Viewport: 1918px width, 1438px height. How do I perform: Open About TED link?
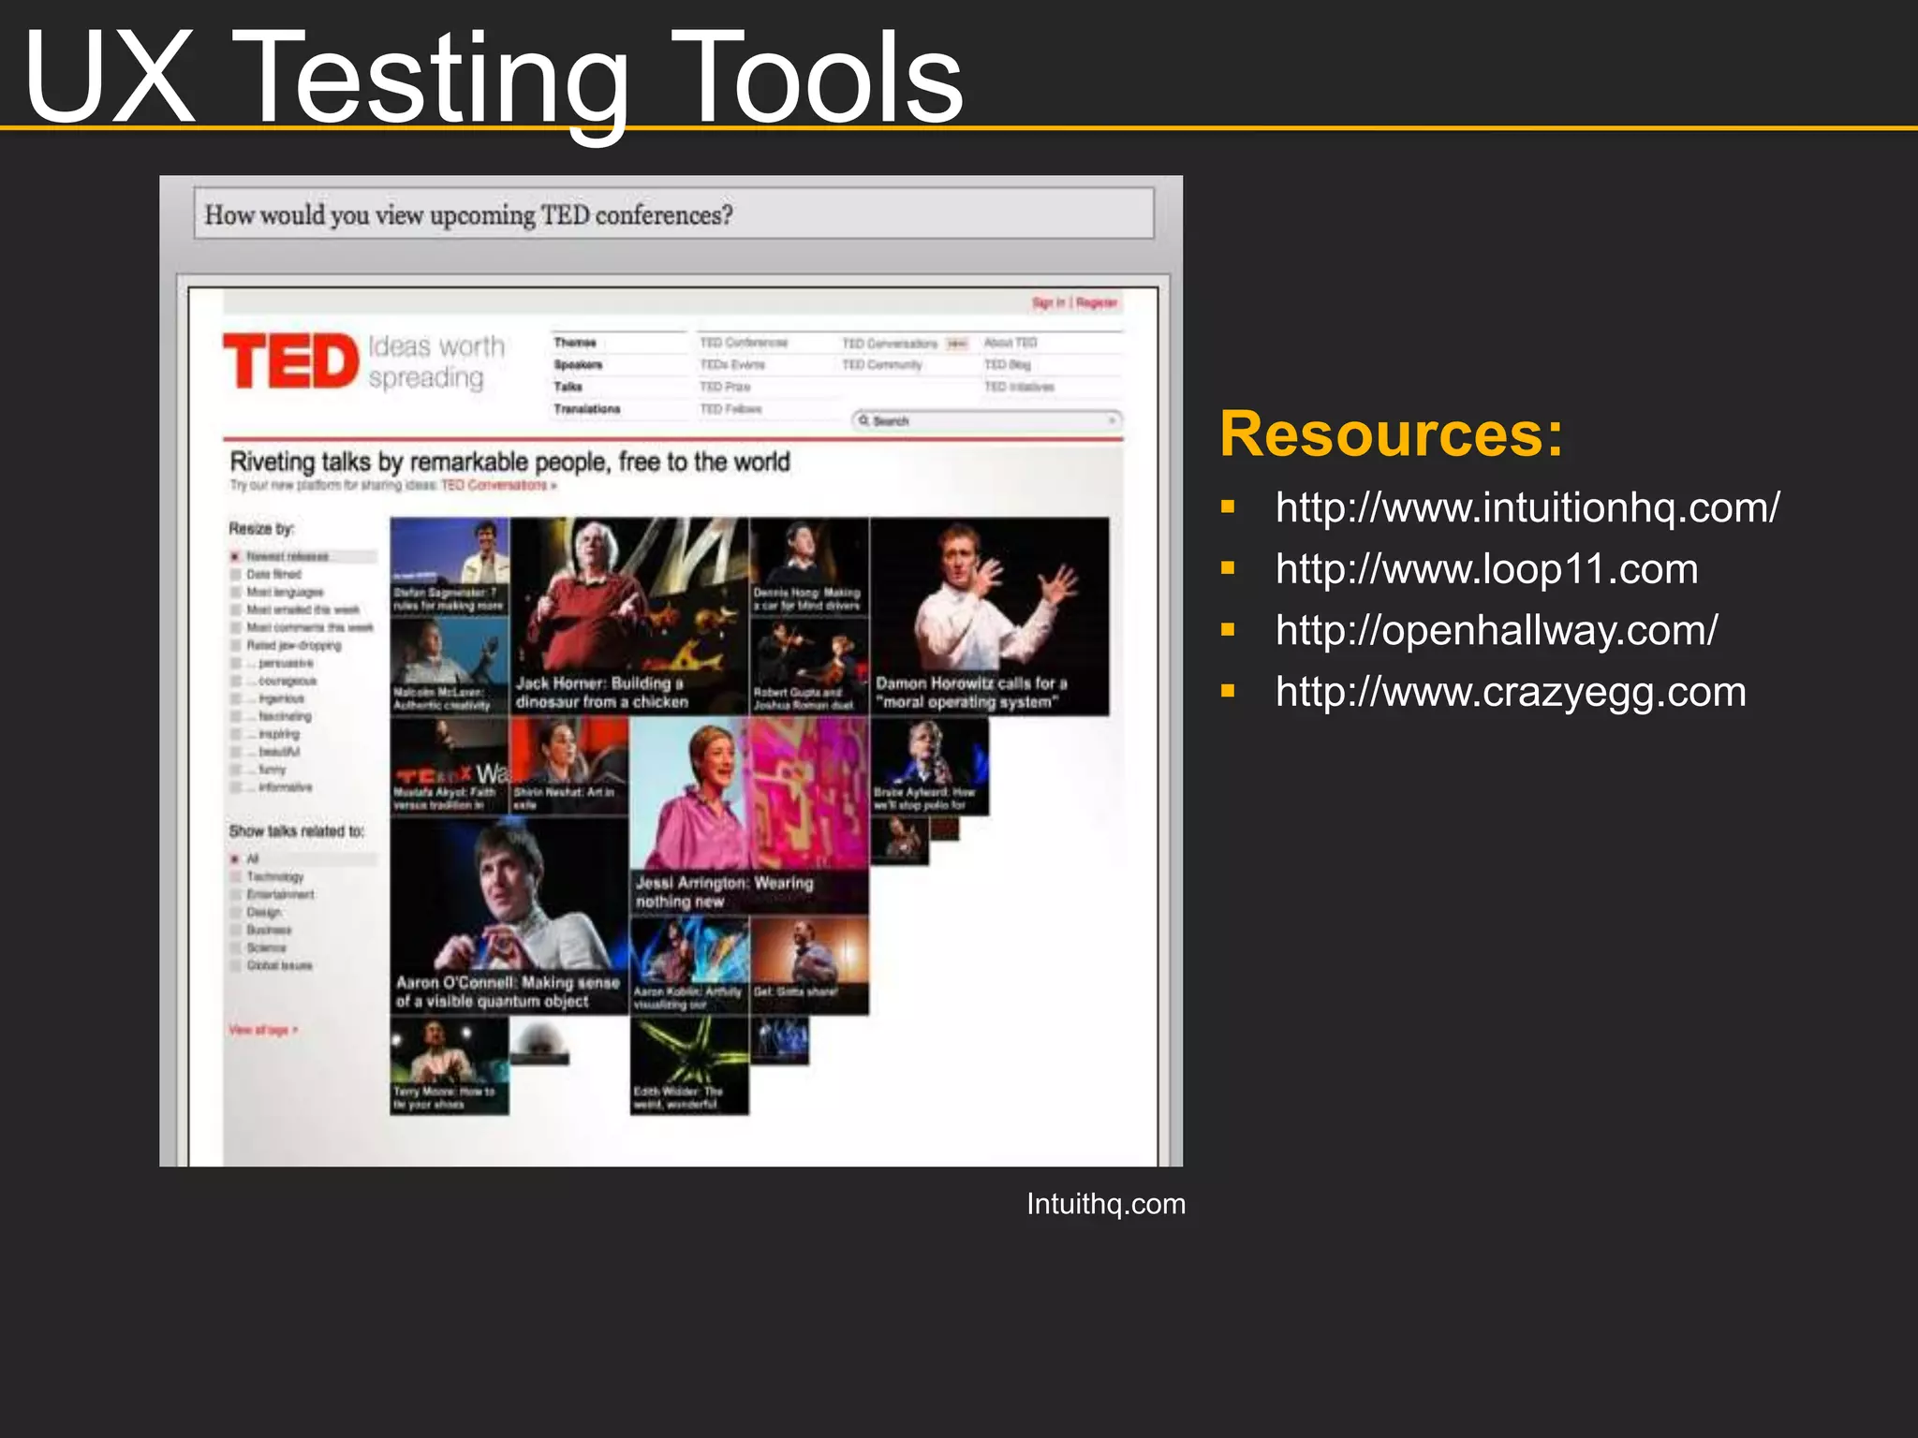(x=1011, y=343)
